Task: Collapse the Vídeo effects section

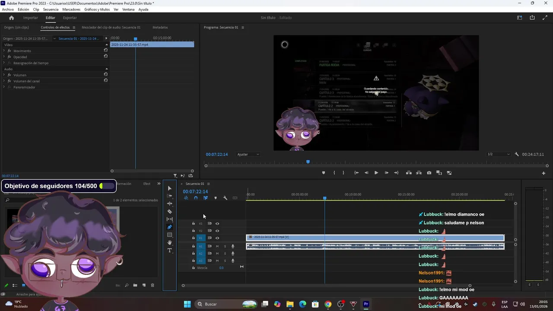Action: 106,45
